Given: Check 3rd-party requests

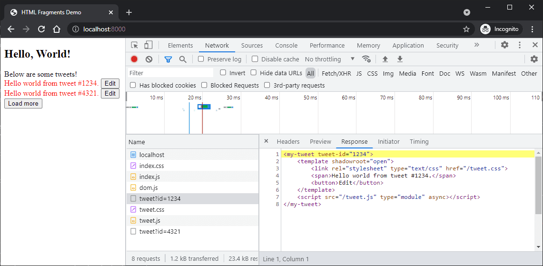Looking at the screenshot, I should click(267, 85).
